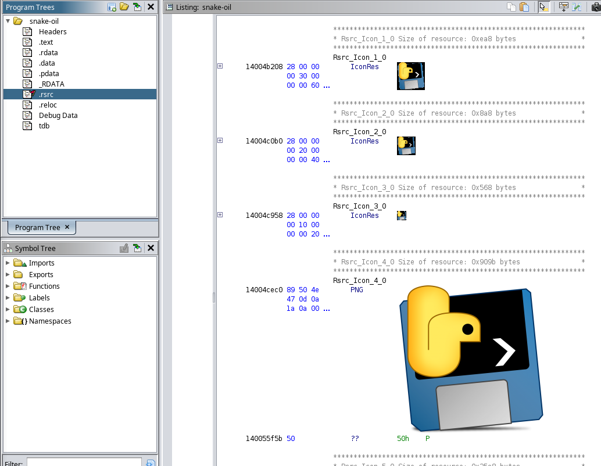Click diff view icon in Listing toolbar

577,7
